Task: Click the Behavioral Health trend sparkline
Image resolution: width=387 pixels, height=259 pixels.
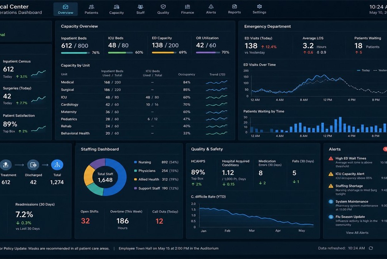Action: tap(217, 133)
